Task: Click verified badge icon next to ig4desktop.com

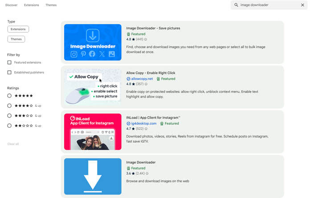Action: [x=128, y=124]
